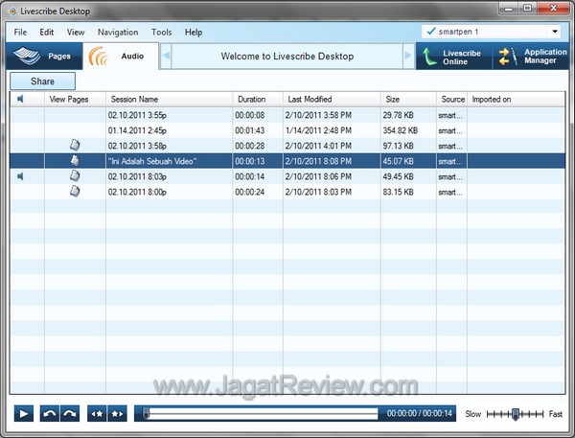Click the speaker column header icon
This screenshot has width=575, height=438.
point(22,99)
